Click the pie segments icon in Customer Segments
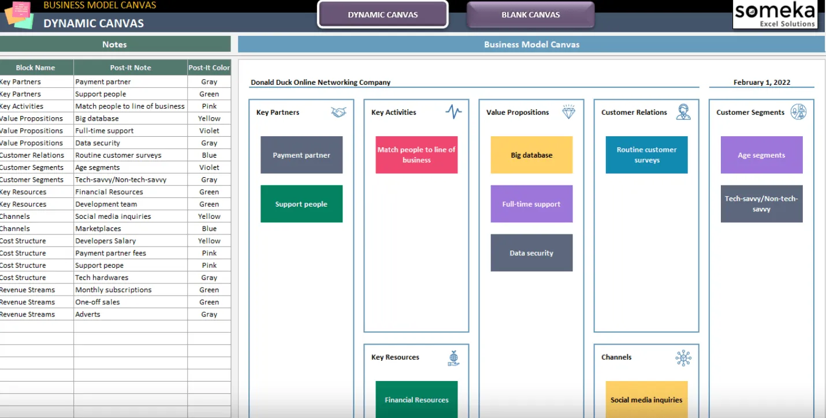The height and width of the screenshot is (418, 826). [x=798, y=112]
